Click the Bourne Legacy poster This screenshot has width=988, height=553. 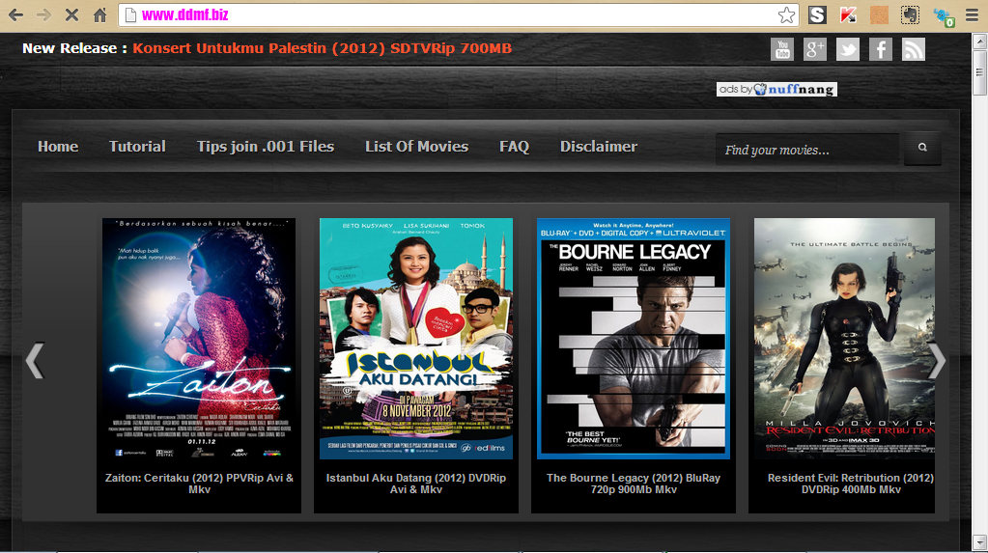pyautogui.click(x=634, y=338)
